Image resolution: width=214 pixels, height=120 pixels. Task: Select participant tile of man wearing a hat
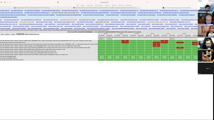[x=206, y=31]
